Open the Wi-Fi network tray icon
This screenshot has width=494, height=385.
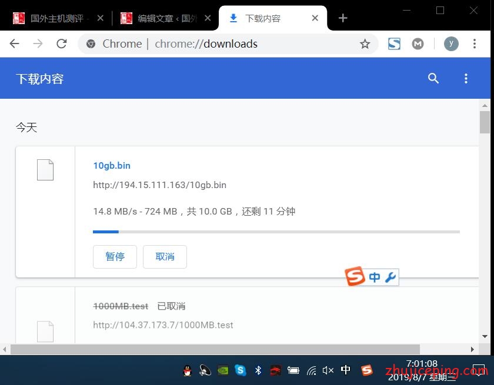pyautogui.click(x=311, y=371)
